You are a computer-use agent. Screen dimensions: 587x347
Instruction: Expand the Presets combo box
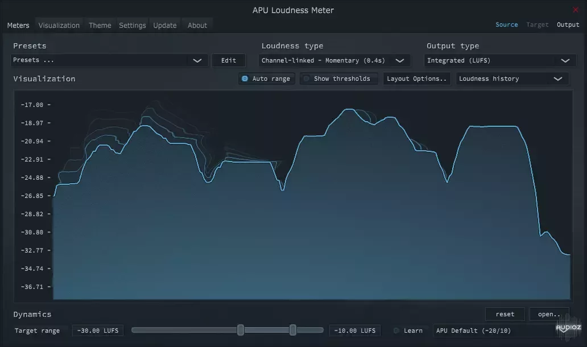pos(108,60)
